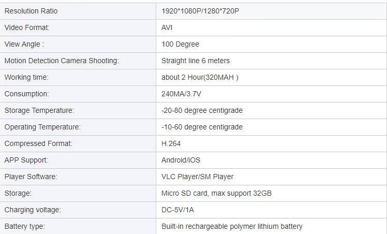Click the "Consumption:" row label
The height and width of the screenshot is (234, 387).
coord(26,94)
